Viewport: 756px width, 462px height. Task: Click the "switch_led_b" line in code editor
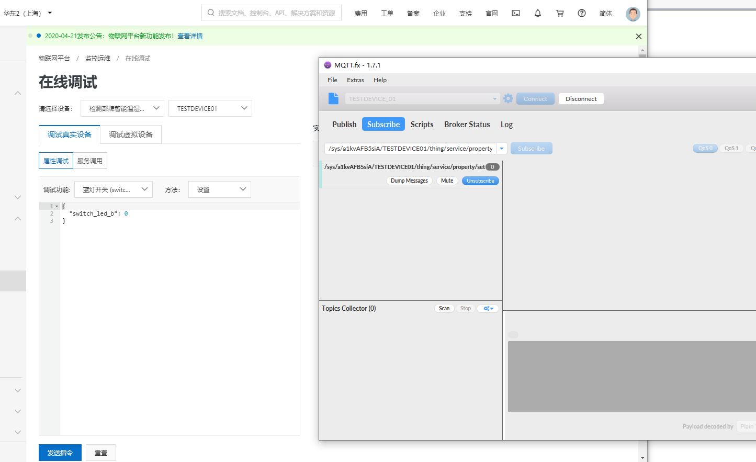click(180, 213)
